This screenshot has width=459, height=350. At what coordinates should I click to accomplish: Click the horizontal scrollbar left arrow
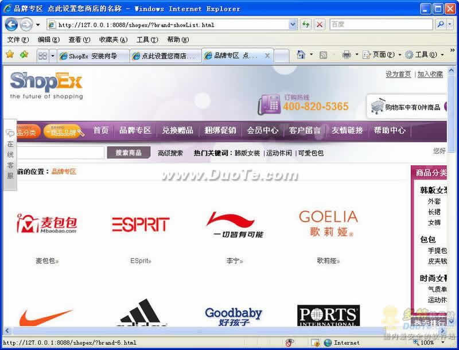click(x=7, y=331)
